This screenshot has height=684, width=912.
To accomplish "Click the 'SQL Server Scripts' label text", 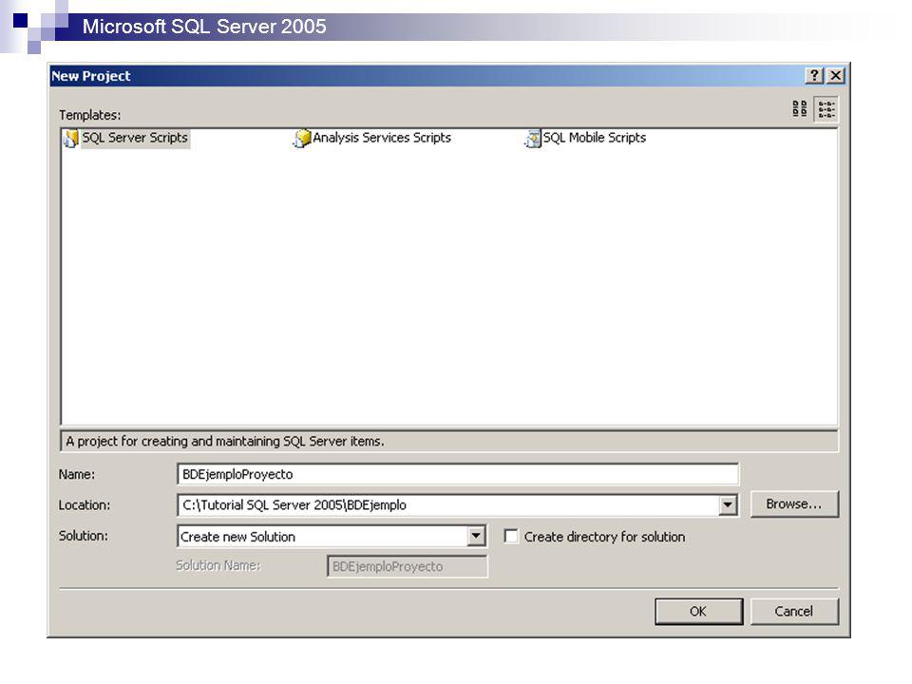I will 135,138.
